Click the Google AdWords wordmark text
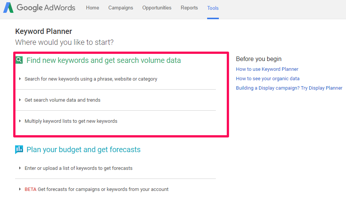 [x=46, y=8]
